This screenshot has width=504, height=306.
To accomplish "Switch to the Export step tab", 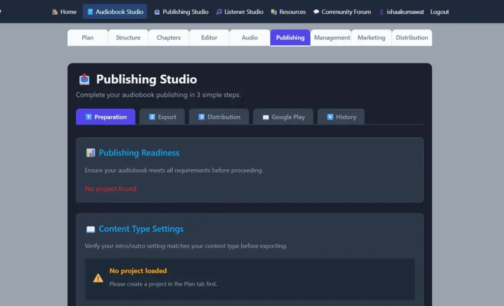I will tap(162, 117).
